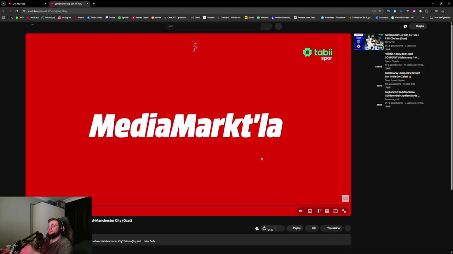This screenshot has height=254, width=453.
Task: Switch to theater mode in player
Action: click(327, 211)
